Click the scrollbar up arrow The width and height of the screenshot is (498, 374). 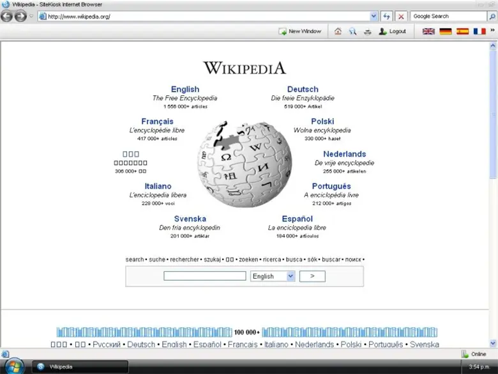pyautogui.click(x=493, y=46)
